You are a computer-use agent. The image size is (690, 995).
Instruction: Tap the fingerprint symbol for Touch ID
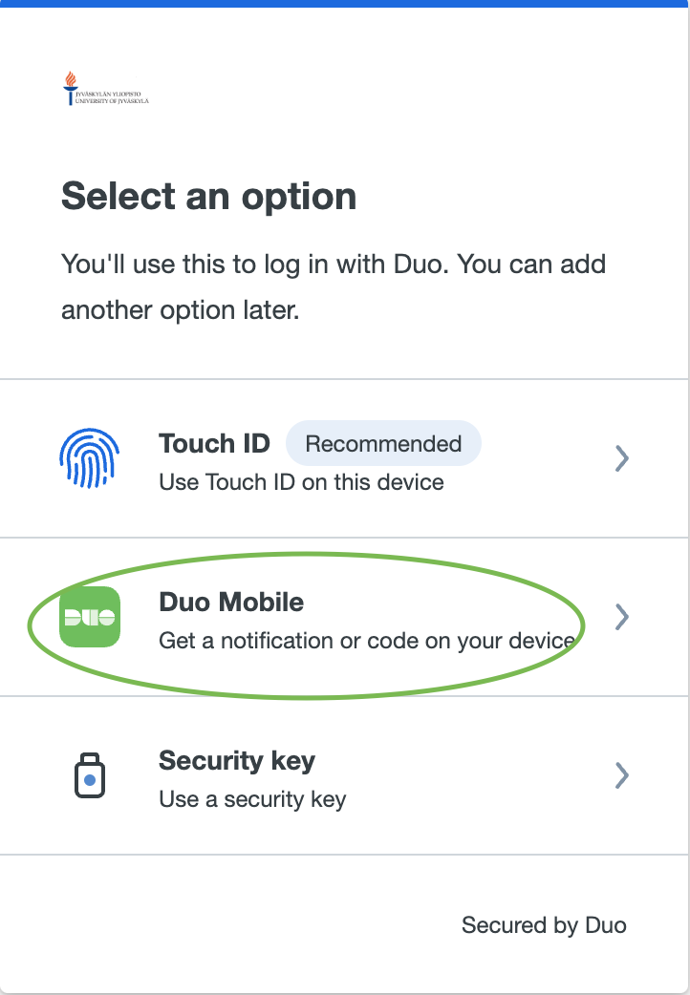pos(90,458)
